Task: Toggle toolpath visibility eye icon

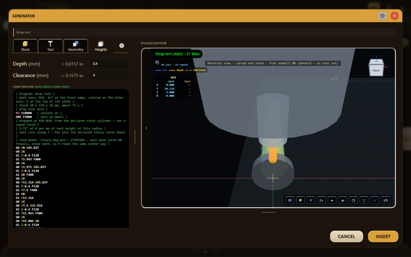Action: point(310,200)
